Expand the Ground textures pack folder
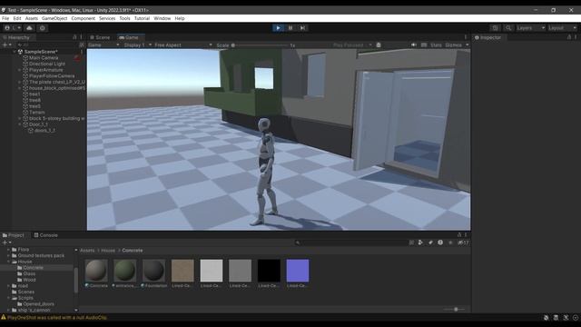This screenshot has width=581, height=327. tap(8, 255)
